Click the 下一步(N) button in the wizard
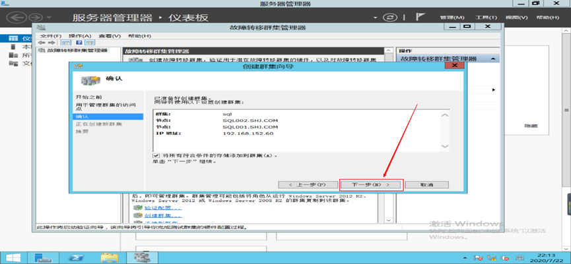Image resolution: width=571 pixels, height=264 pixels. (x=372, y=185)
